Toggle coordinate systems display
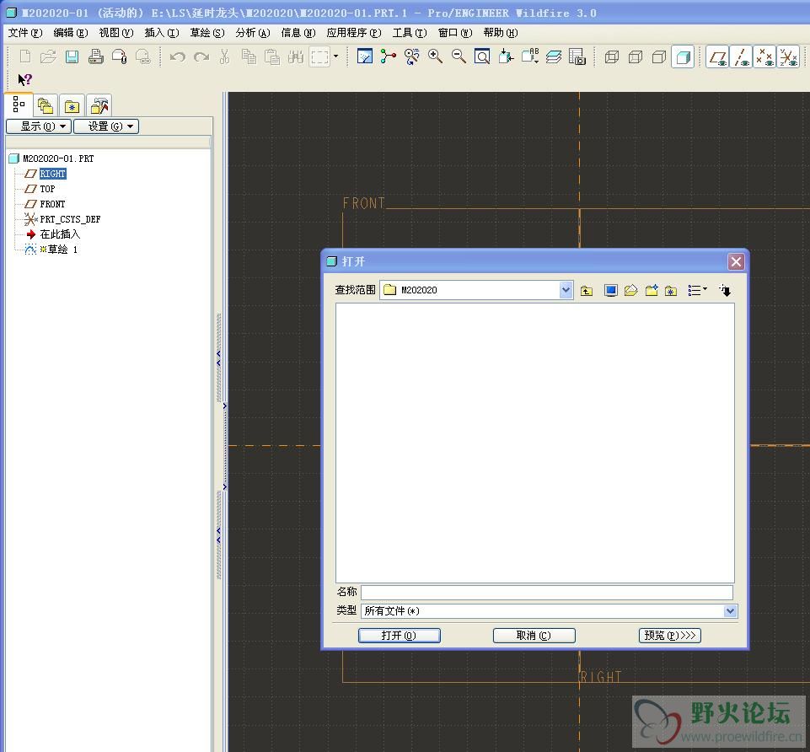 click(788, 56)
